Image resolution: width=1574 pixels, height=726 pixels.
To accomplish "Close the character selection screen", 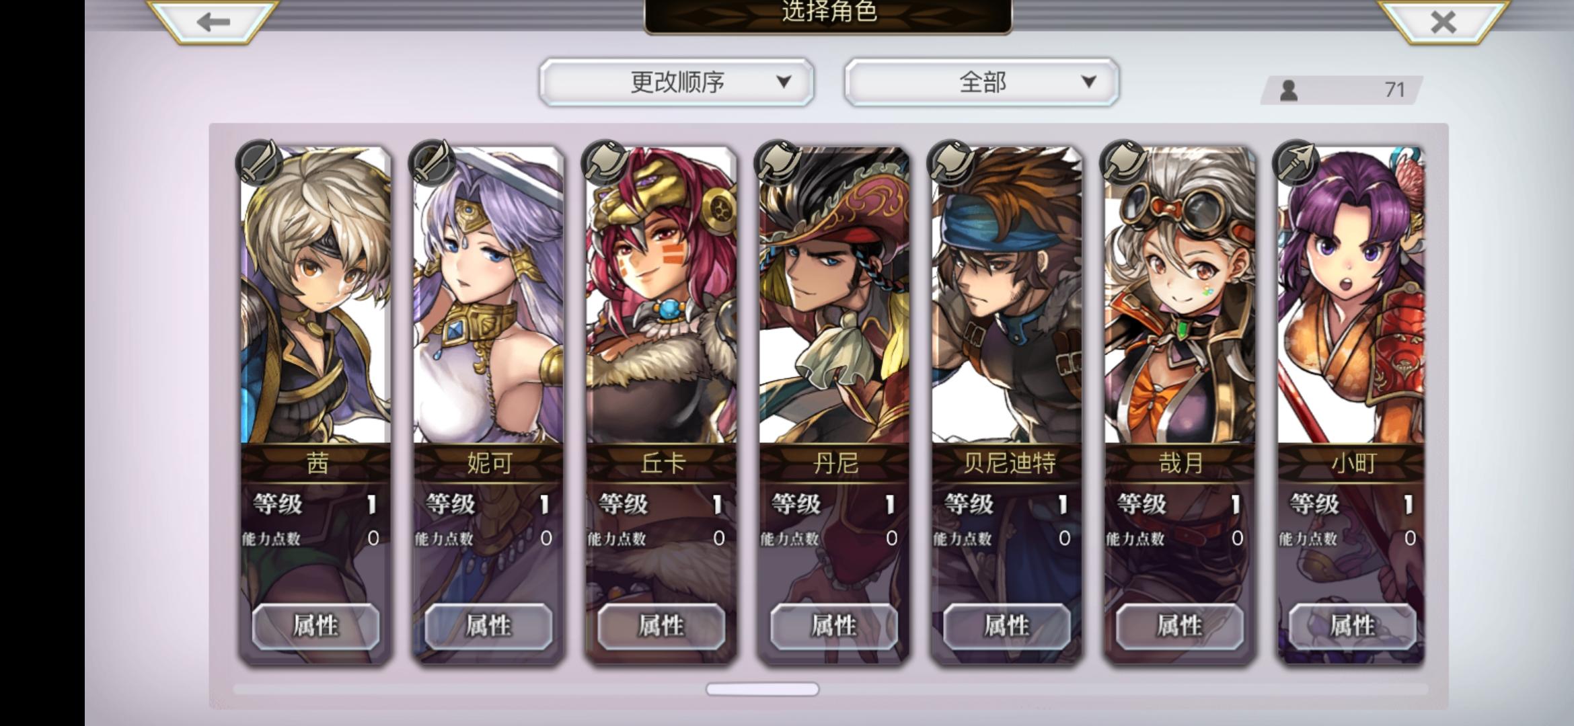I will pos(1443,22).
